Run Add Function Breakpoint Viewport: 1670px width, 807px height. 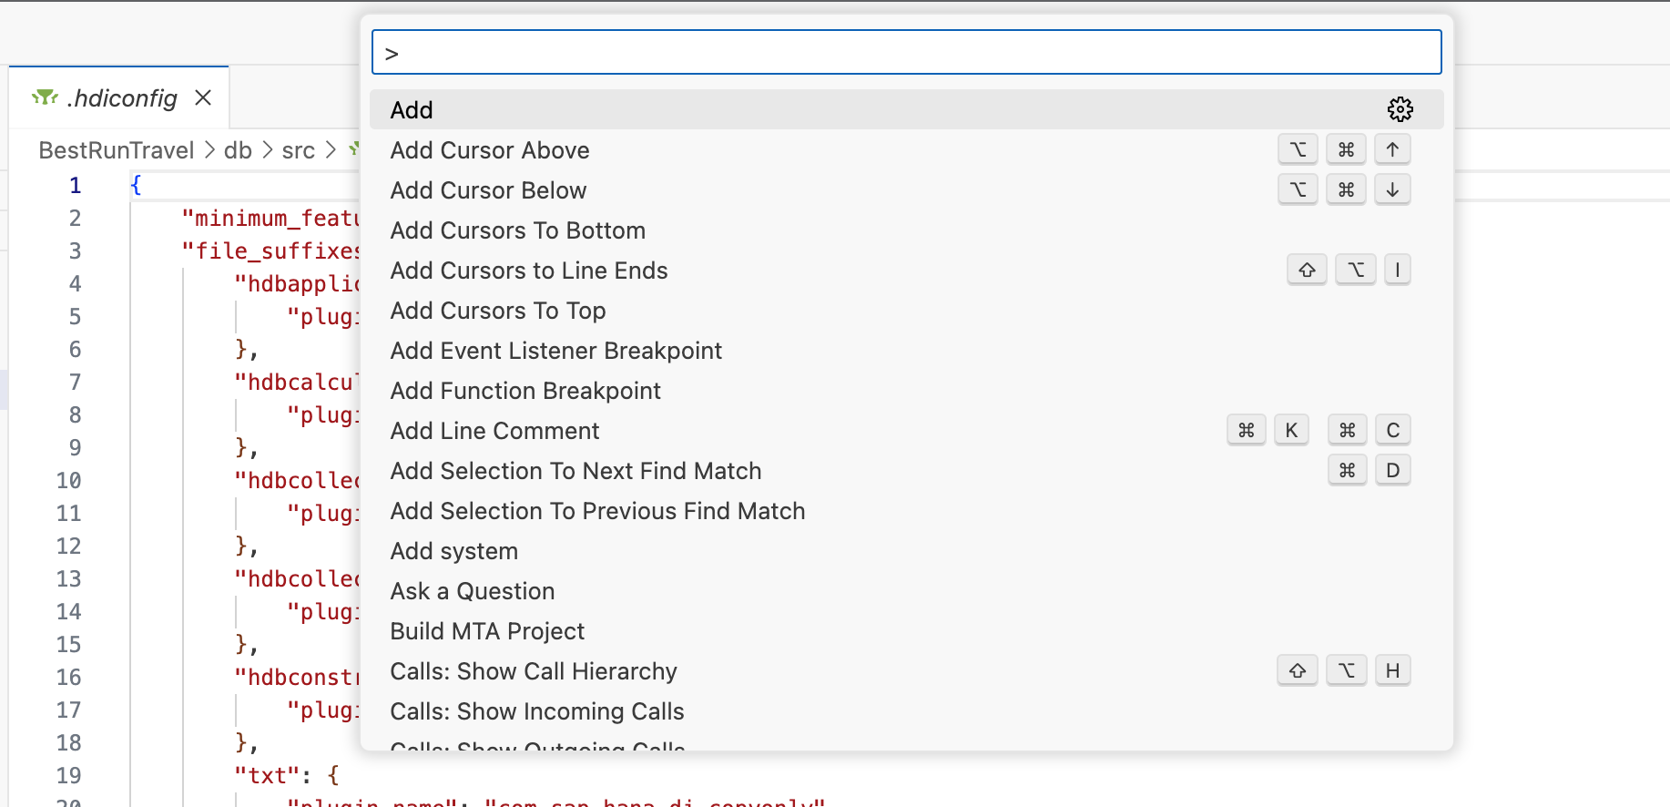tap(906, 390)
